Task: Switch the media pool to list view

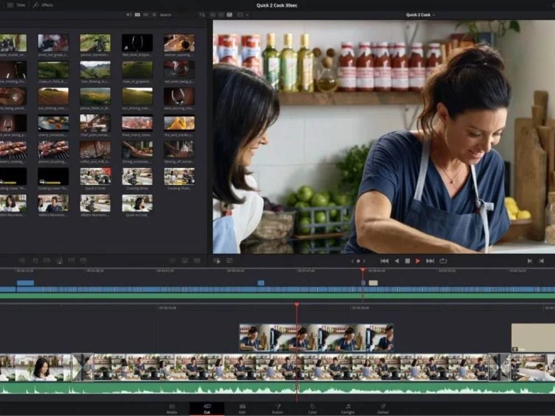Action: tap(155, 15)
